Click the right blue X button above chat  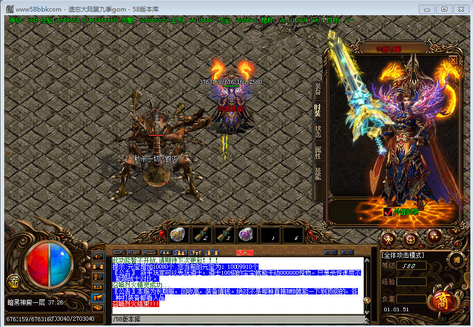(347, 252)
